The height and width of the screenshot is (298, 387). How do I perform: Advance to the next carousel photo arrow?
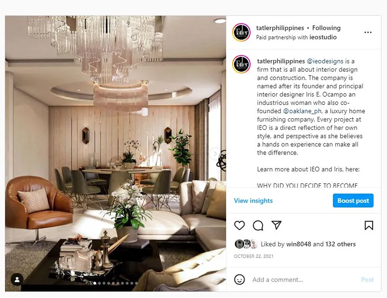215,154
